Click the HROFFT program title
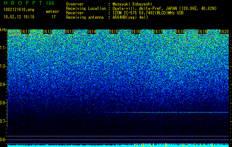The image size is (232, 147). (x=23, y=3)
